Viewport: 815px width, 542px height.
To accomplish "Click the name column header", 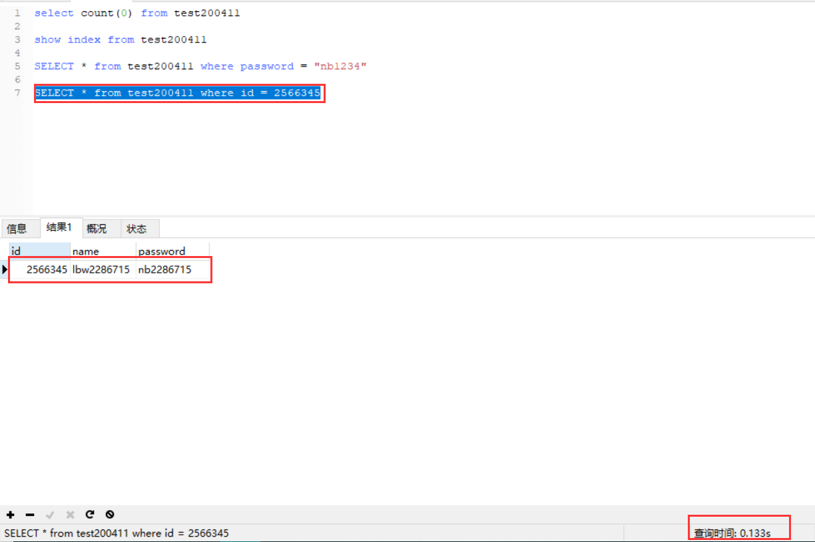I will pyautogui.click(x=103, y=251).
